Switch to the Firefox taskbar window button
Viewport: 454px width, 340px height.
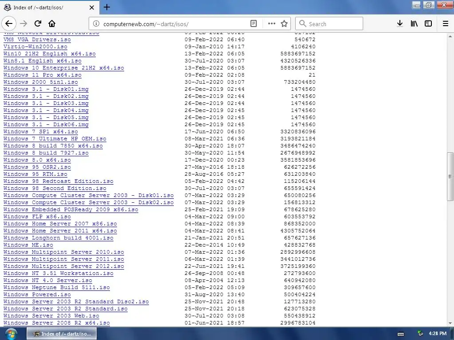(x=62, y=334)
